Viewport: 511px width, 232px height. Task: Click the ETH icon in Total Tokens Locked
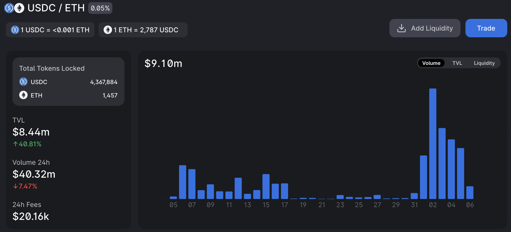[x=23, y=95]
